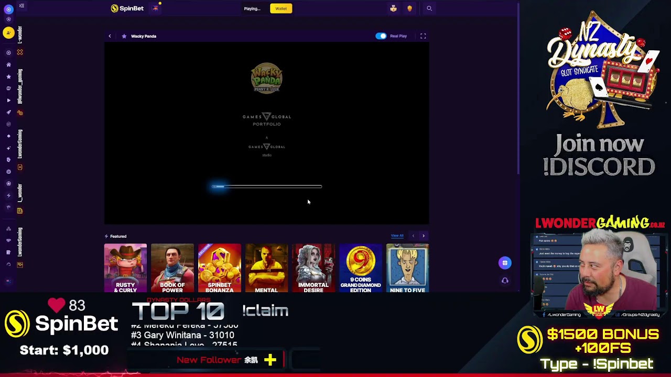Open the flag sidebar icon
This screenshot has width=671, height=377.
(8, 208)
